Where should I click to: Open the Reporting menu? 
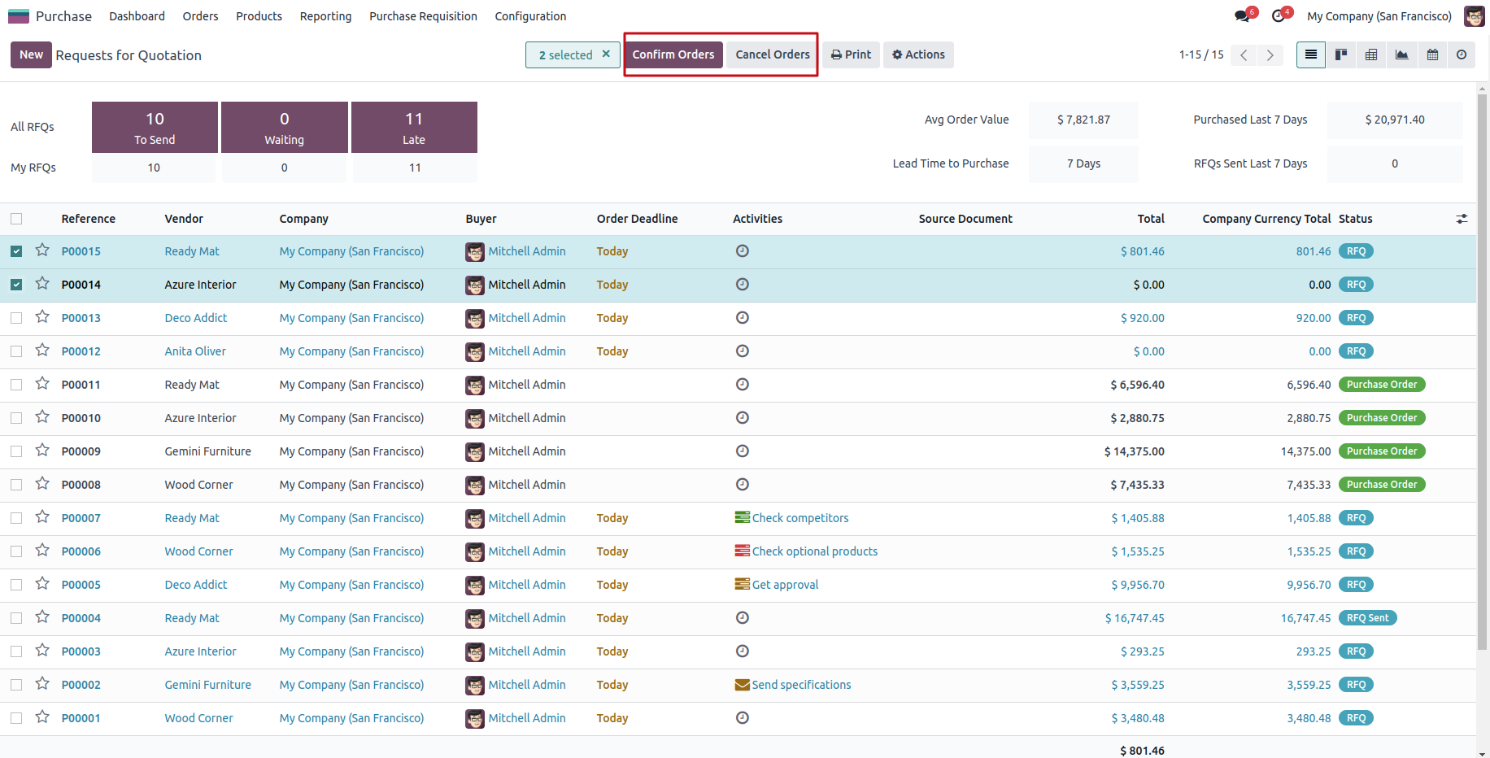point(325,16)
